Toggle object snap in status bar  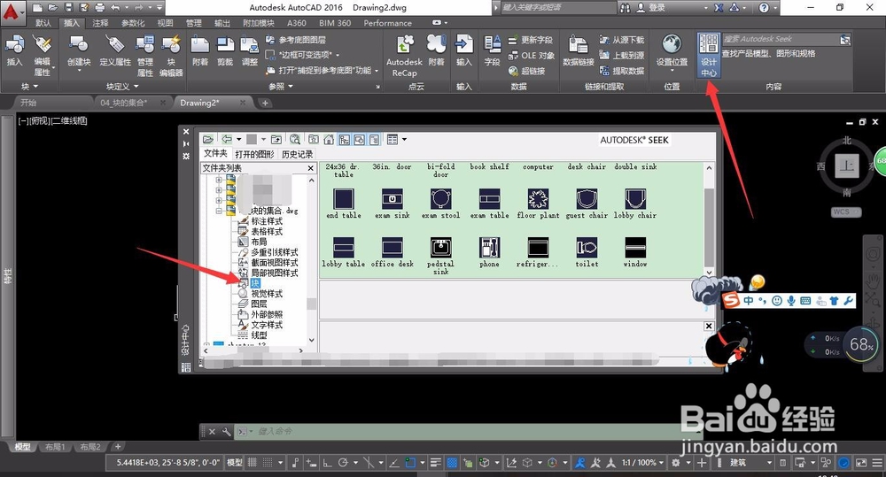[410, 462]
